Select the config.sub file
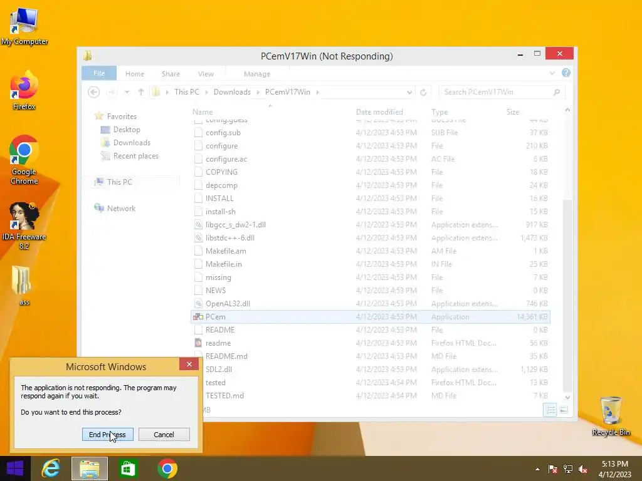Viewport: 642px width, 481px height. (370, 133)
